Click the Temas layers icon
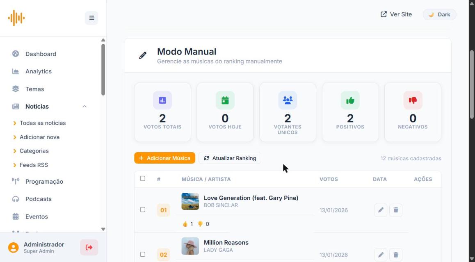 point(16,89)
